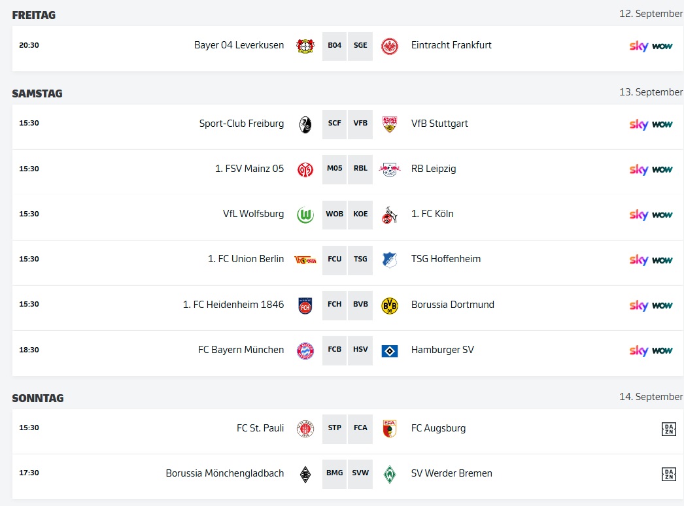Open the Sport-Club Freiburg team link
This screenshot has height=506, width=684.
click(x=241, y=124)
